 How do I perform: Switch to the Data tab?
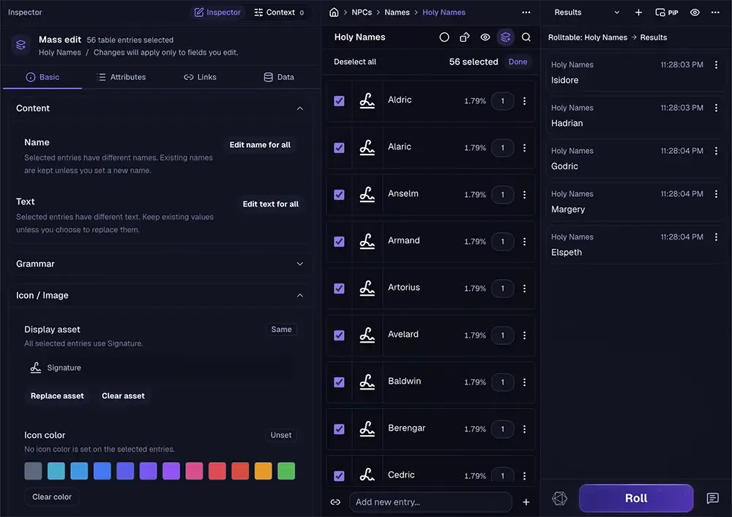pyautogui.click(x=279, y=77)
